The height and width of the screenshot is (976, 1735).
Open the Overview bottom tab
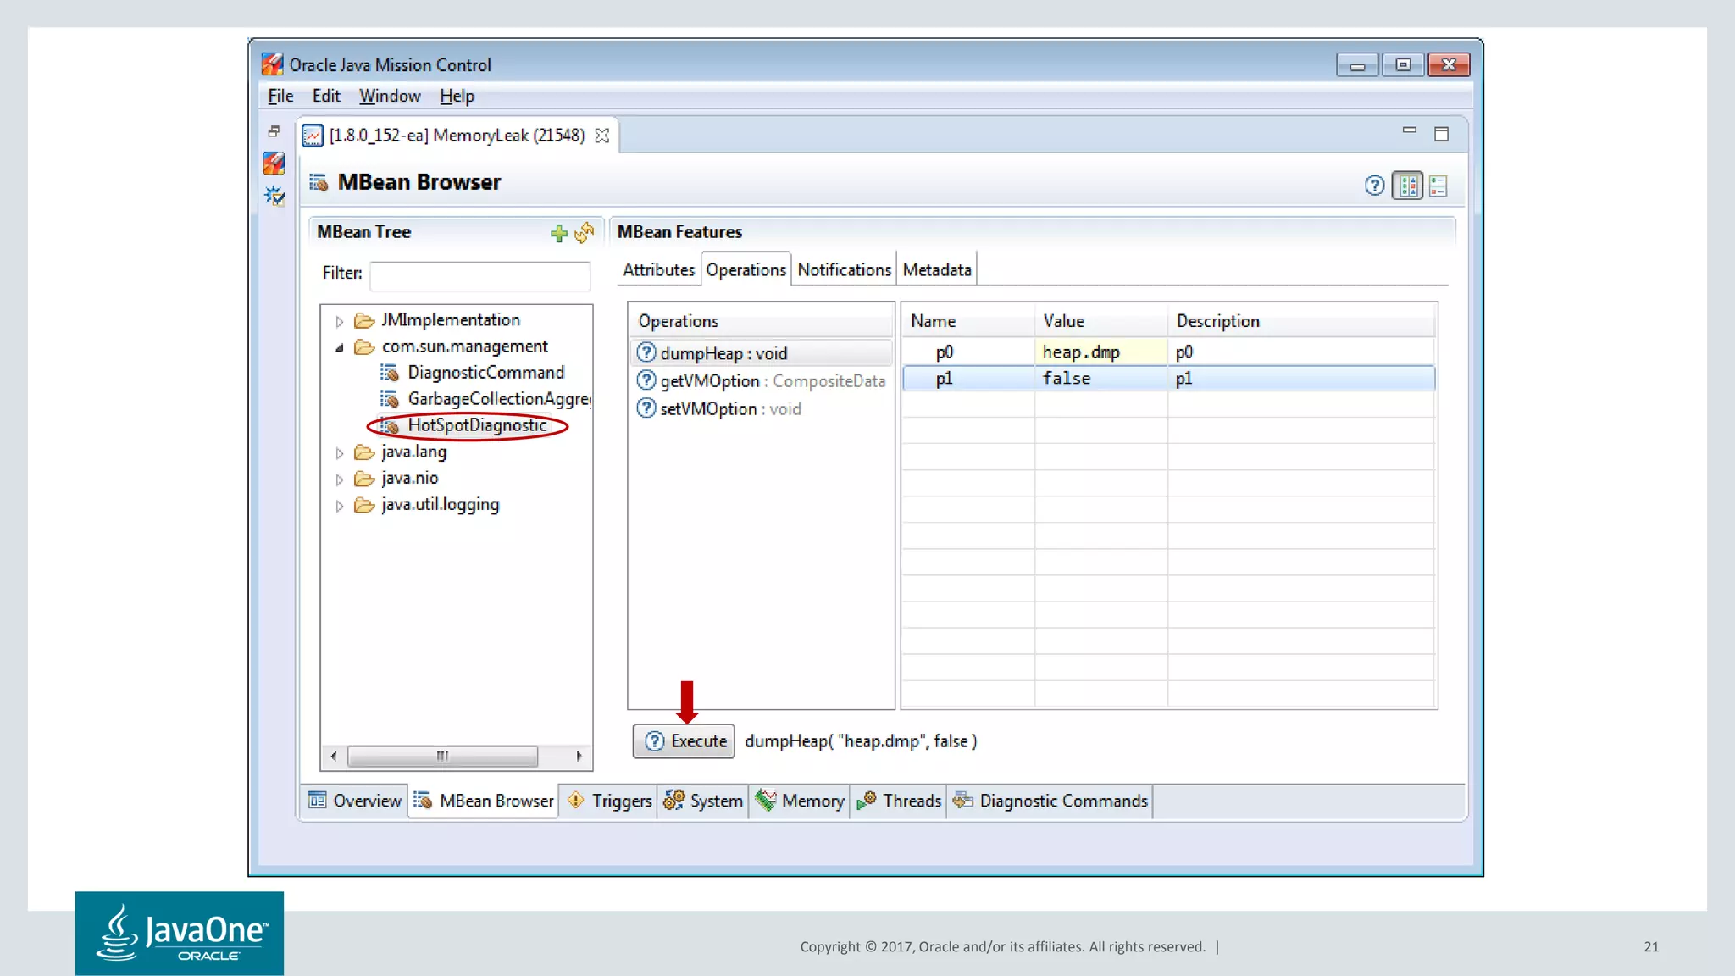pyautogui.click(x=355, y=801)
